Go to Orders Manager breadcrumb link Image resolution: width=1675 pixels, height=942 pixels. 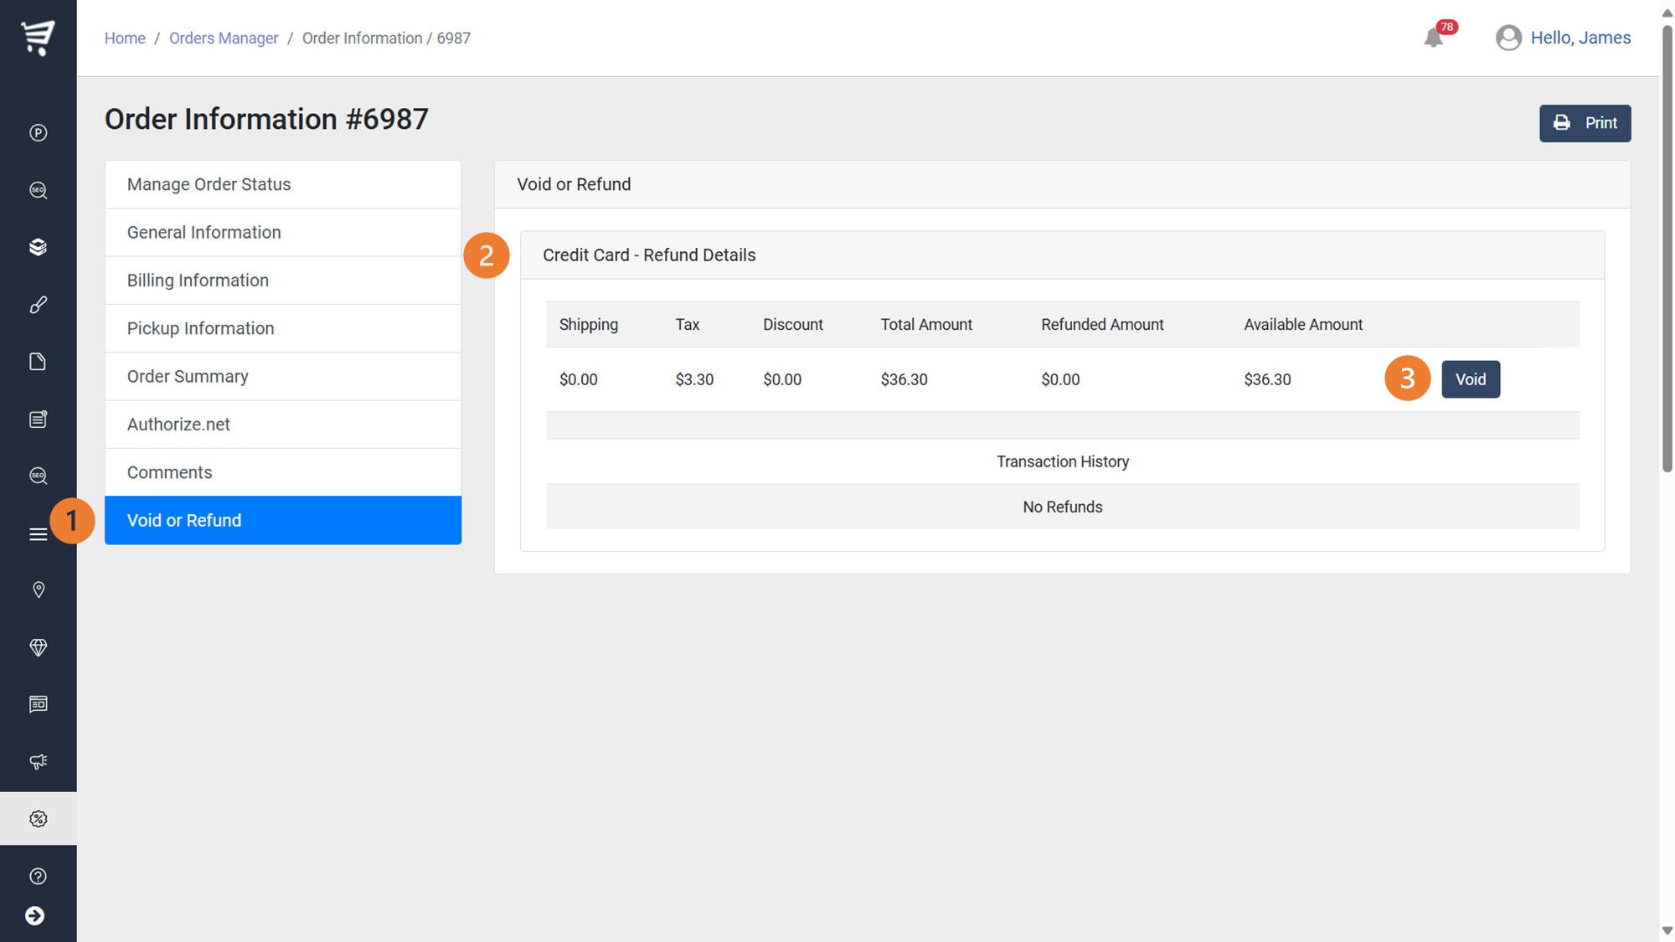[224, 39]
